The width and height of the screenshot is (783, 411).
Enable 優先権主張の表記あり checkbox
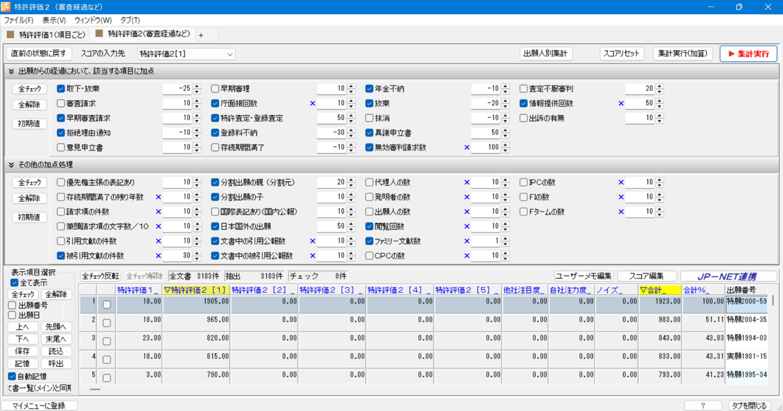61,182
